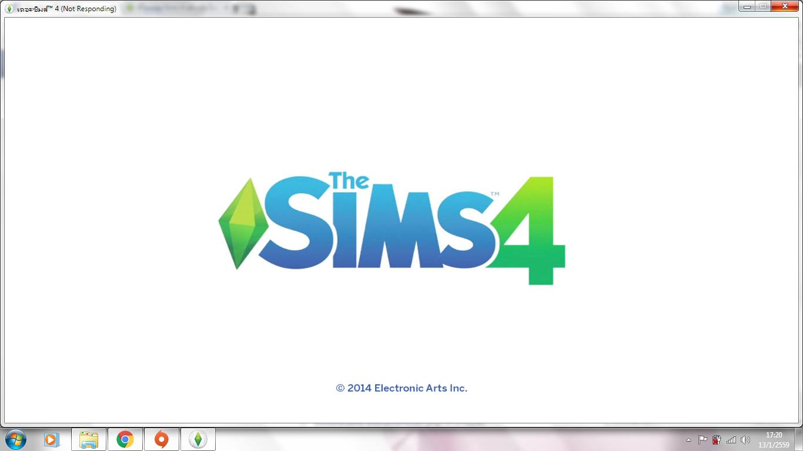This screenshot has height=451, width=803.
Task: Close the not responding Sims 4 window
Action: click(x=785, y=6)
